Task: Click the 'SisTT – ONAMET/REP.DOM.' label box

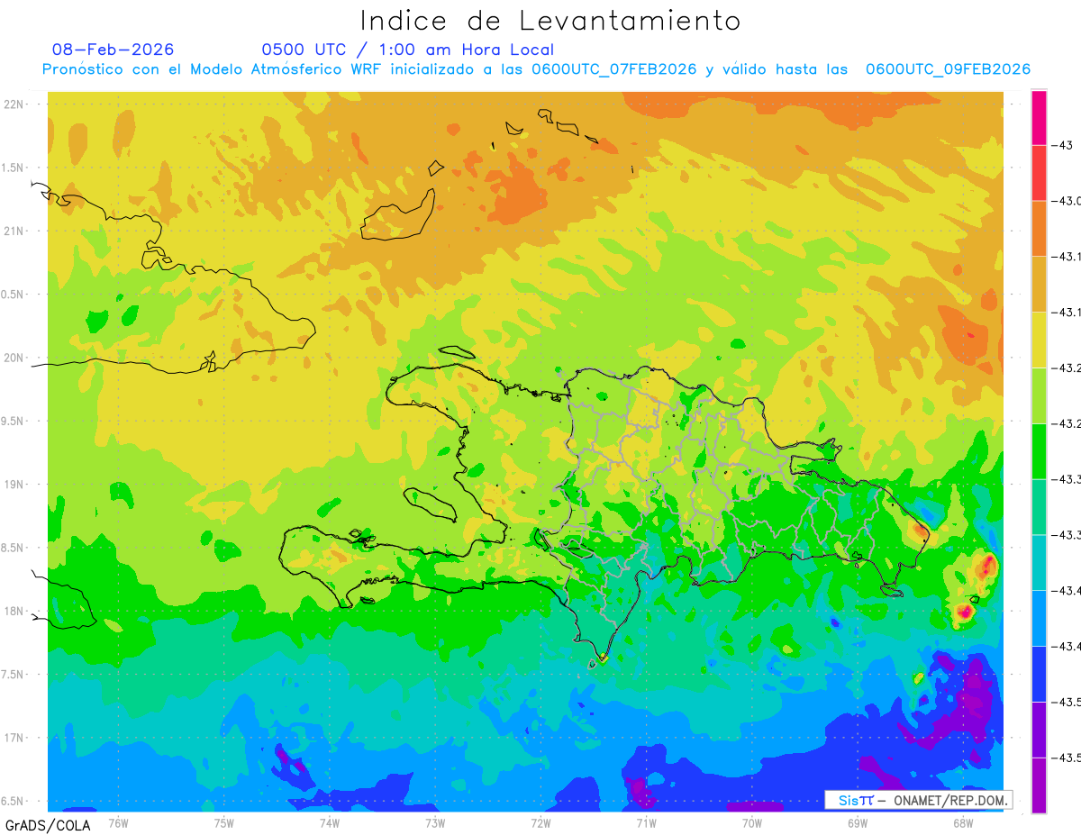Action: (x=918, y=800)
